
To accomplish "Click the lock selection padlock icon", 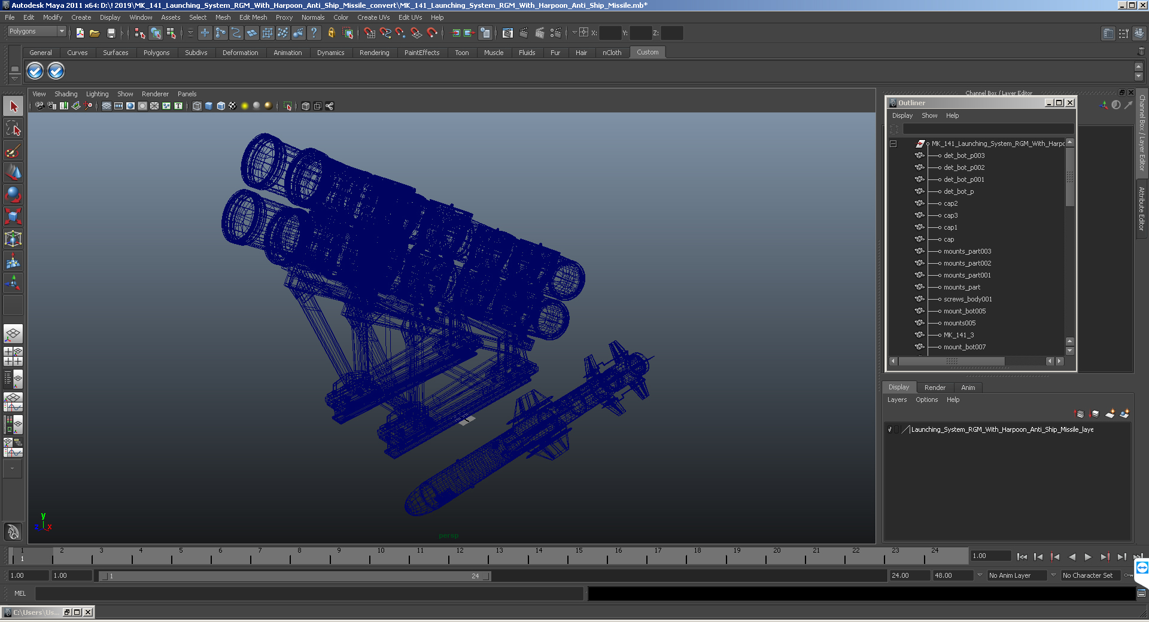I will point(331,33).
